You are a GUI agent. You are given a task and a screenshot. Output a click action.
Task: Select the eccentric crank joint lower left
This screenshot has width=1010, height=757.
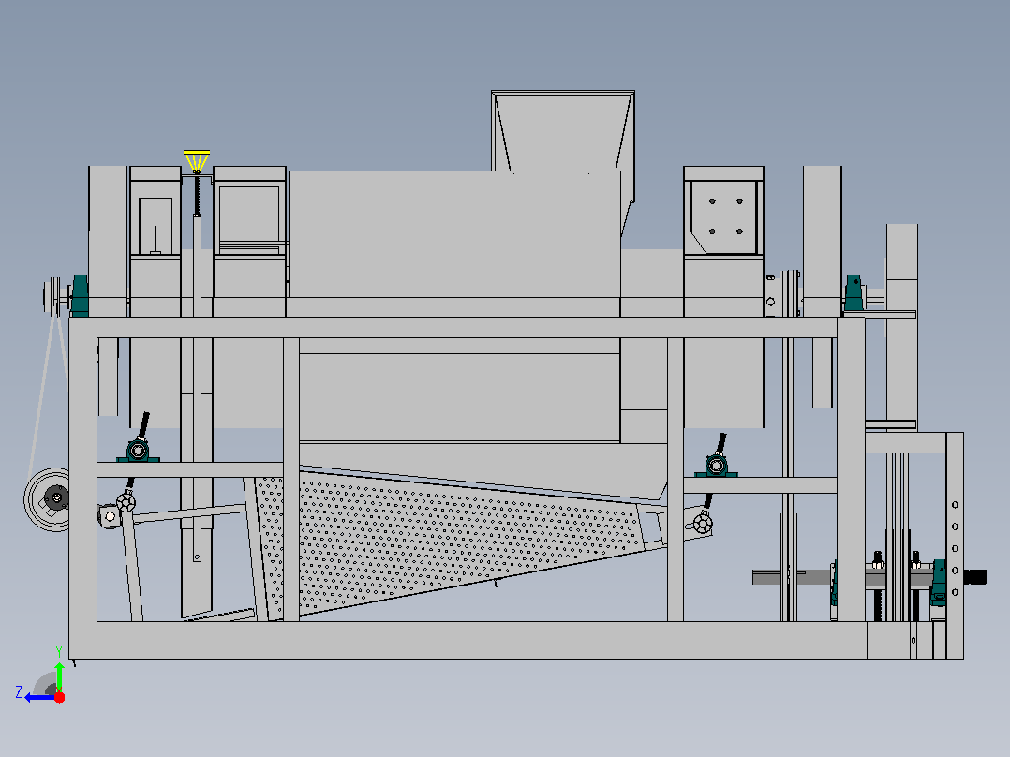pyautogui.click(x=126, y=501)
